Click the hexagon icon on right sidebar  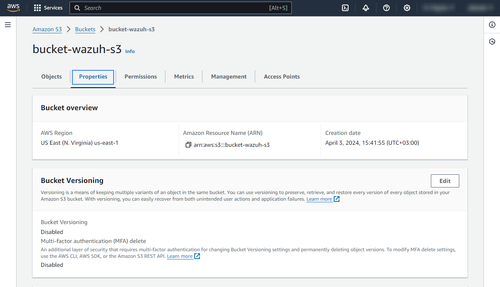pyautogui.click(x=492, y=42)
